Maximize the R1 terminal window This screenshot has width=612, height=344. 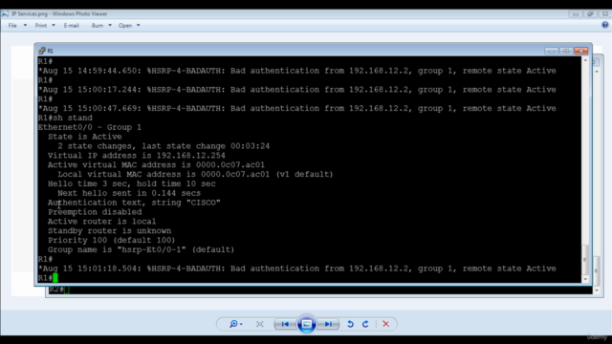[x=566, y=51]
